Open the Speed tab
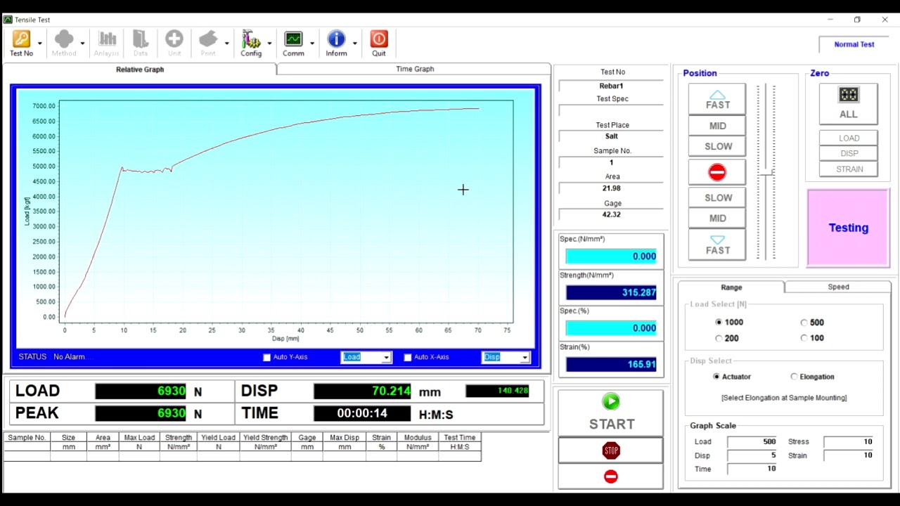Image resolution: width=900 pixels, height=506 pixels. click(838, 287)
